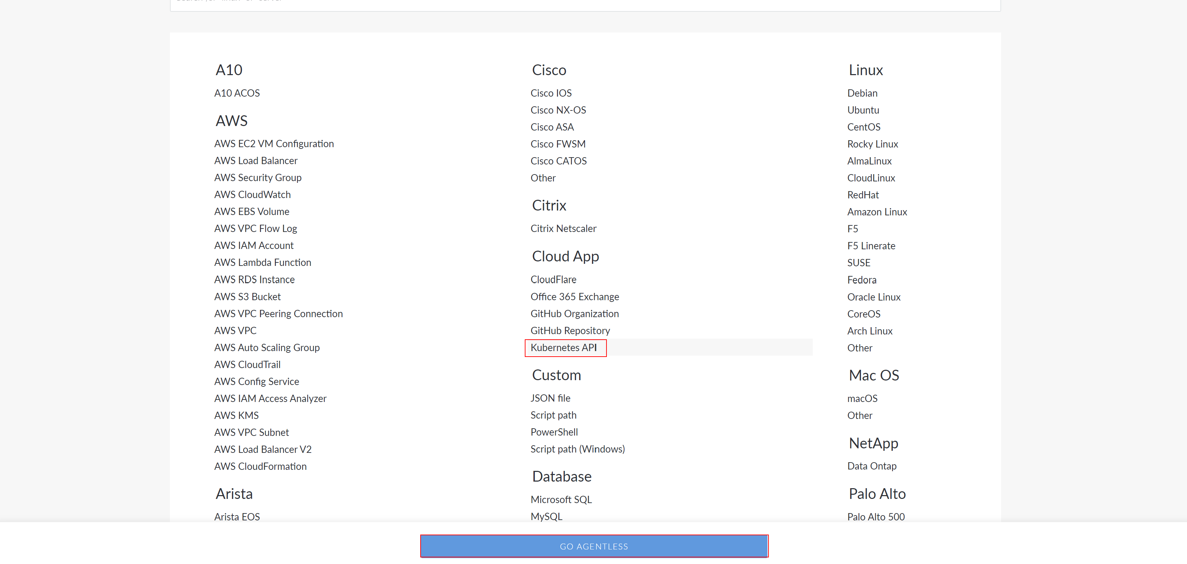The image size is (1187, 564).
Task: Select Script path (Windows)
Action: [x=577, y=449]
